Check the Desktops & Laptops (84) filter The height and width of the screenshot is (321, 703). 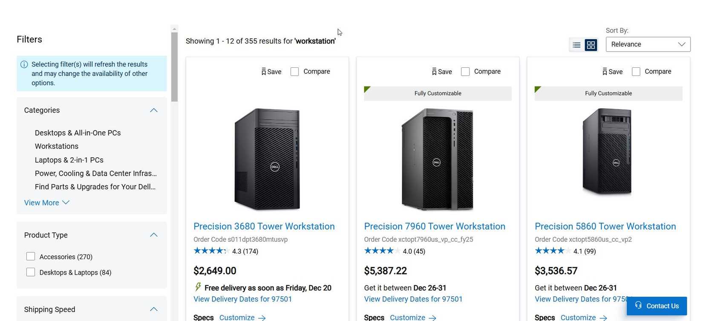point(30,272)
